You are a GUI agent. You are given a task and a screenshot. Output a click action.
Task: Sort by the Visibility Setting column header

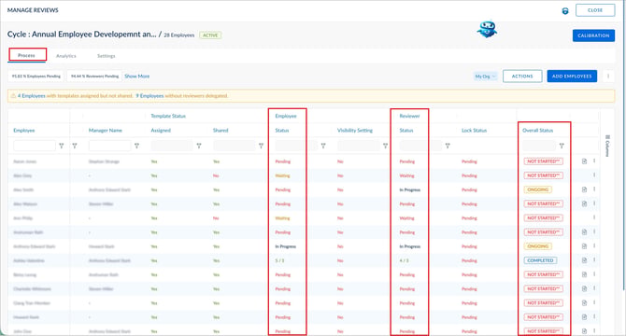354,131
